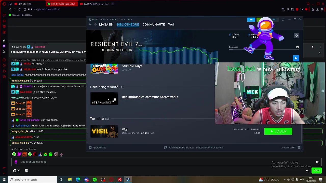Open Spotify from the taskbar

pos(95,180)
